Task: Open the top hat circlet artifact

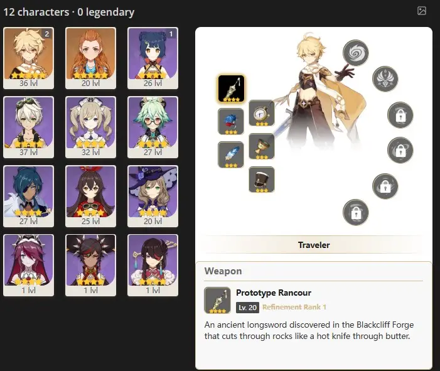Action: [262, 180]
